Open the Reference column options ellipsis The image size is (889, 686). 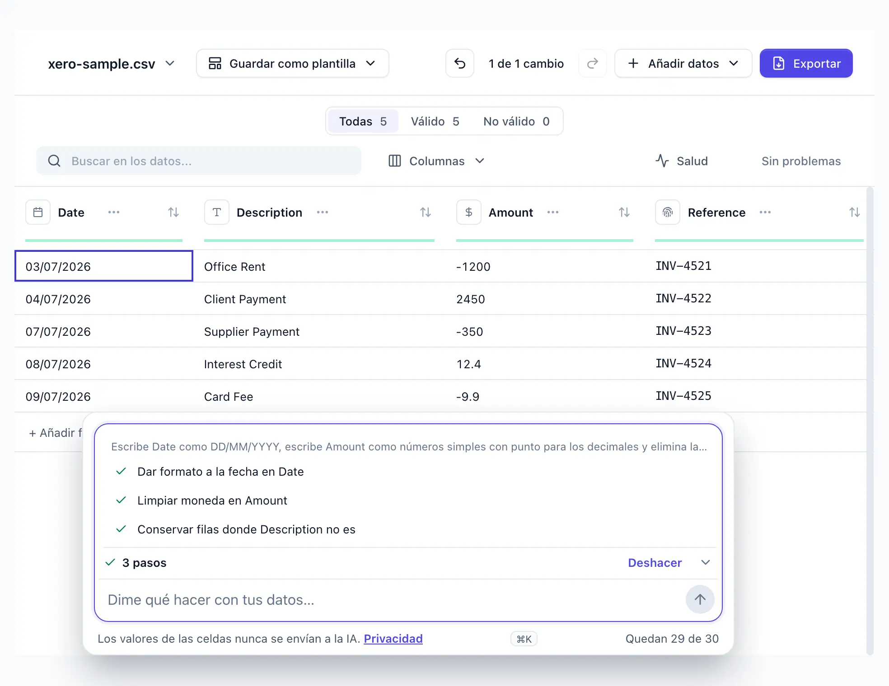pos(765,212)
